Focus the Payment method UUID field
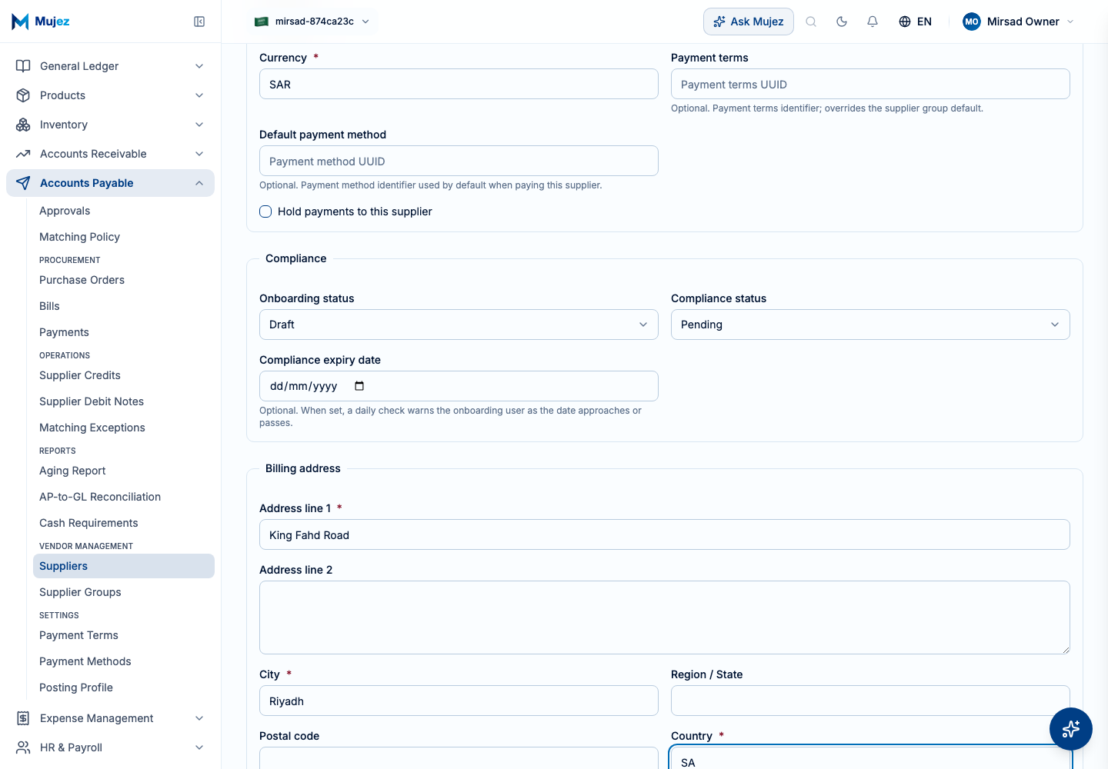This screenshot has width=1108, height=769. click(459, 161)
